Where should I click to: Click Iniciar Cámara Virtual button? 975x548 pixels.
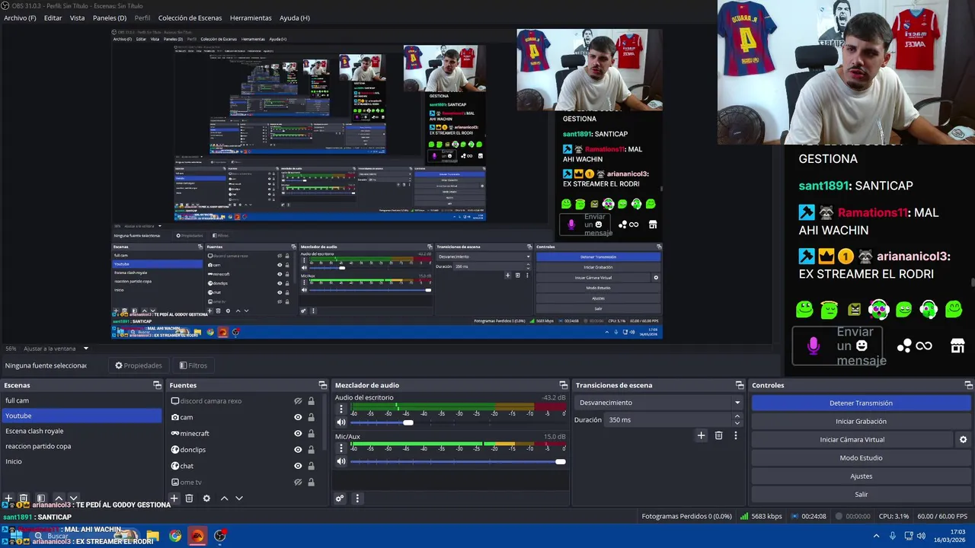coord(852,439)
